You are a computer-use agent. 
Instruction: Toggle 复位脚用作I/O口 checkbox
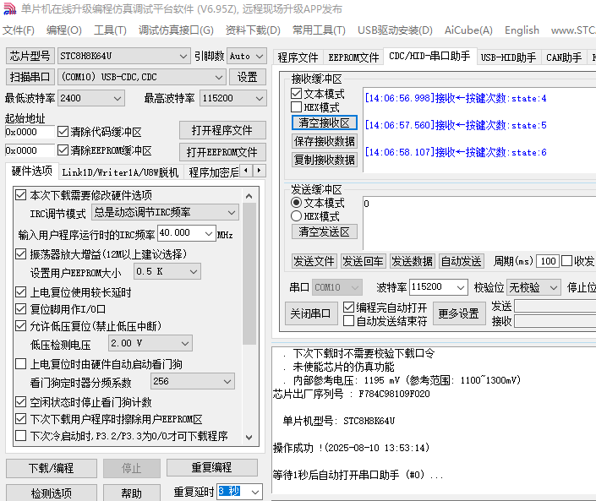(x=20, y=309)
